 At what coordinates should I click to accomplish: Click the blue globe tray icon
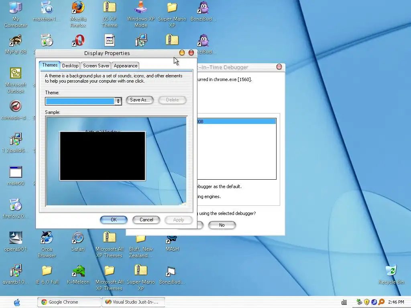(x=374, y=302)
